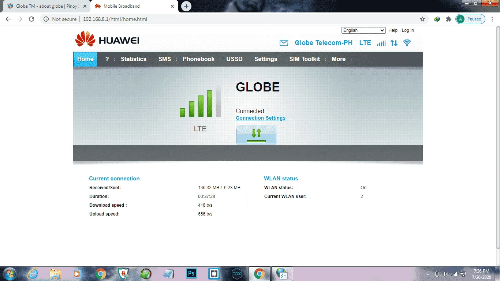Go to the Home menu item

click(x=85, y=59)
